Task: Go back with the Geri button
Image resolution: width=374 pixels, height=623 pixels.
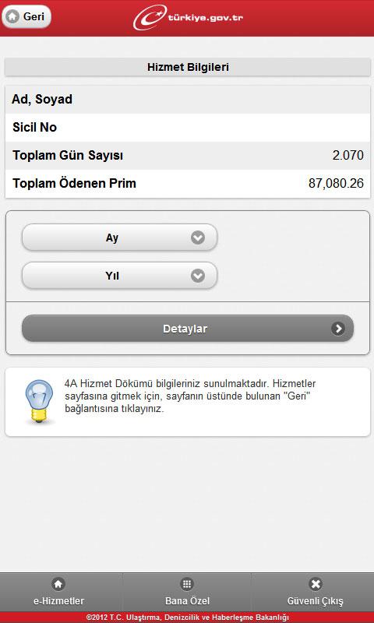Action: point(26,17)
